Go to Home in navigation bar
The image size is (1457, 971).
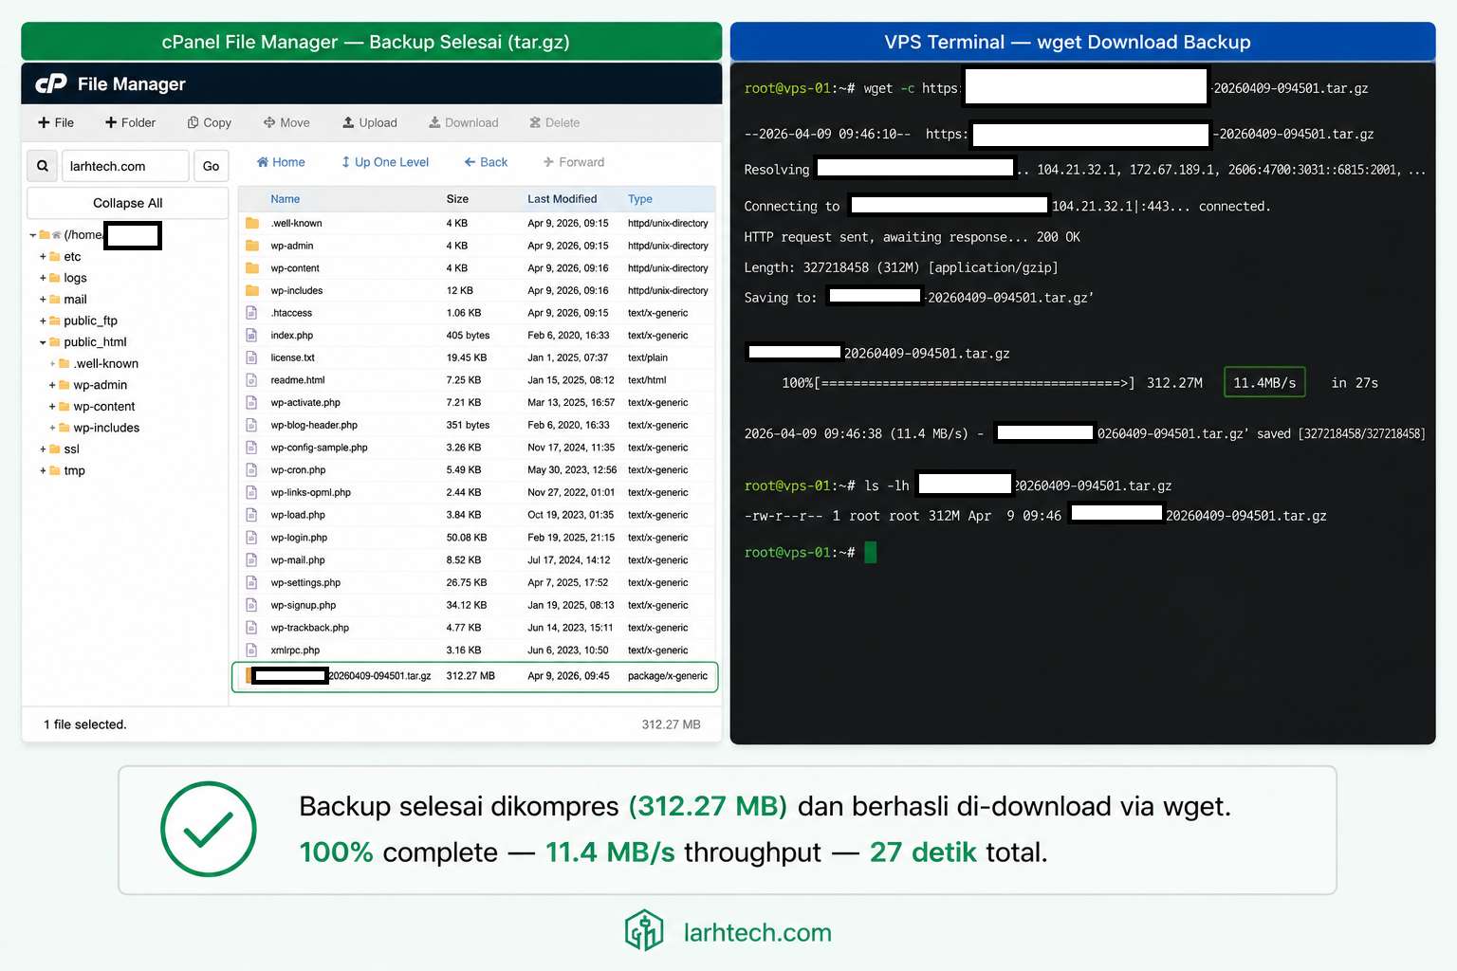click(x=281, y=162)
